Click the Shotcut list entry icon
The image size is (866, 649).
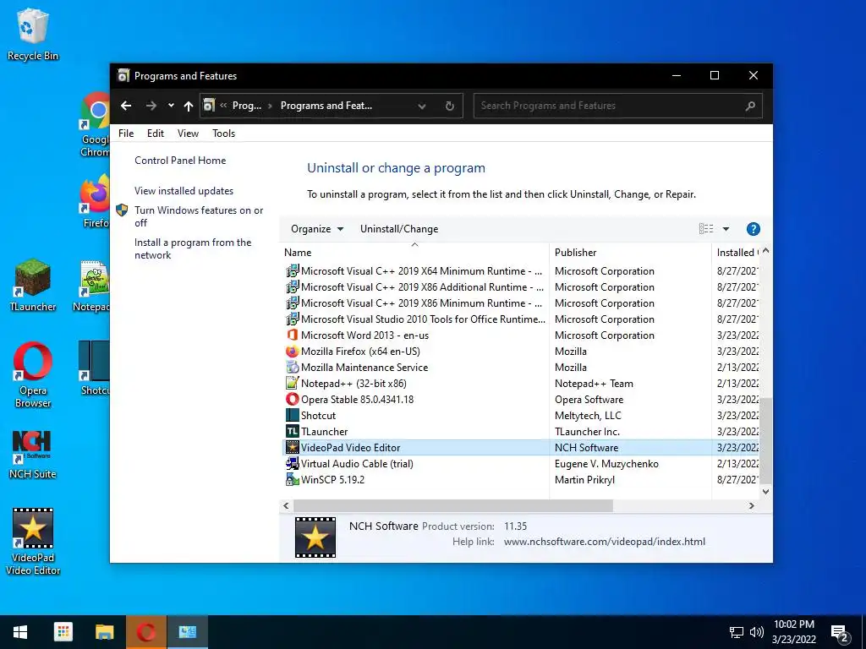[x=292, y=415]
